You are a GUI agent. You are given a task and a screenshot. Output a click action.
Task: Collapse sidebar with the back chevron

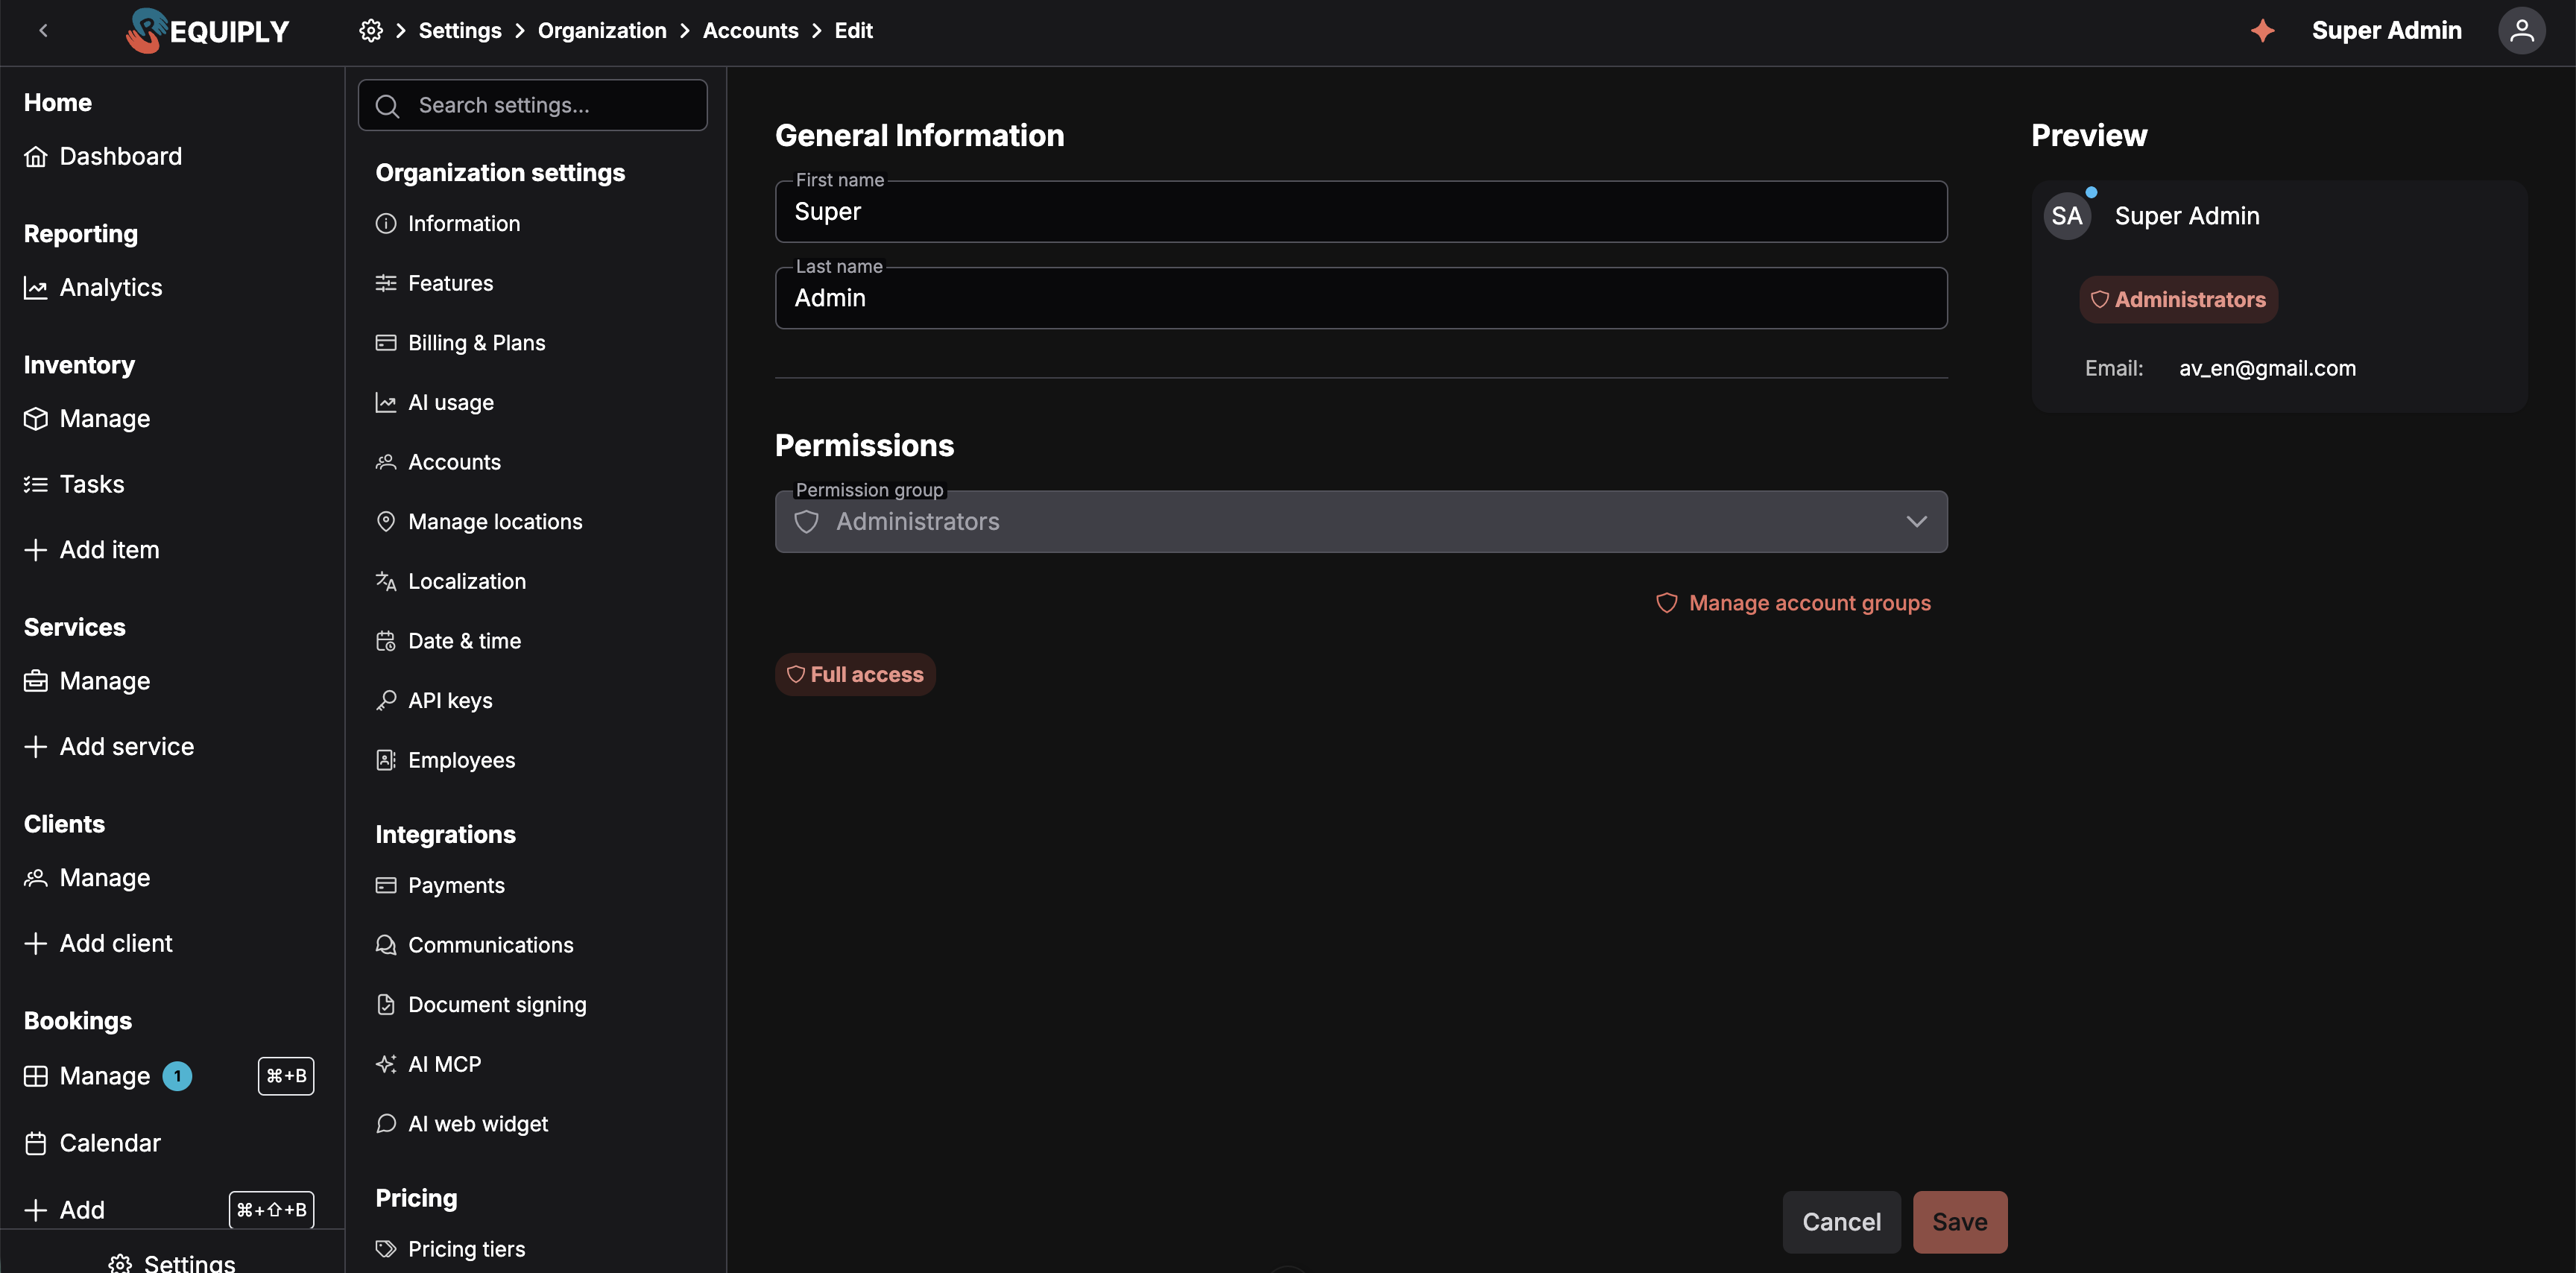(x=43, y=31)
